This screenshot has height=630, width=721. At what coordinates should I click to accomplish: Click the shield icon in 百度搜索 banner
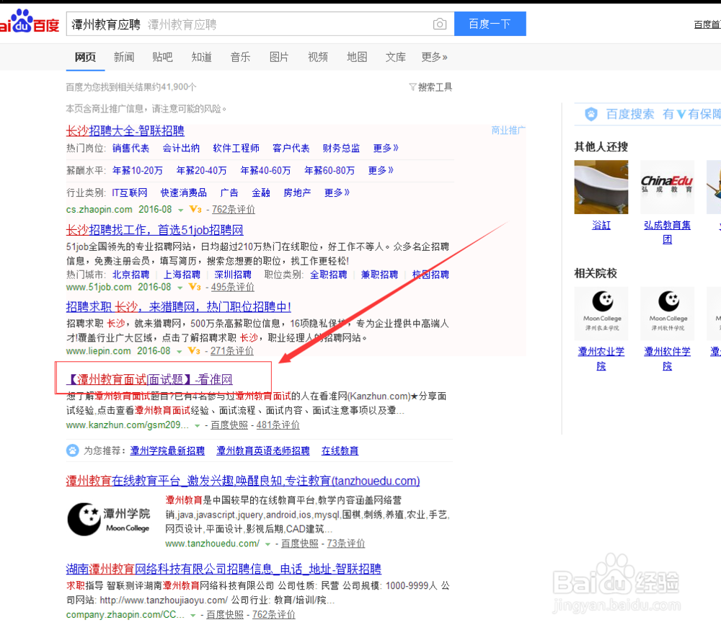point(591,114)
